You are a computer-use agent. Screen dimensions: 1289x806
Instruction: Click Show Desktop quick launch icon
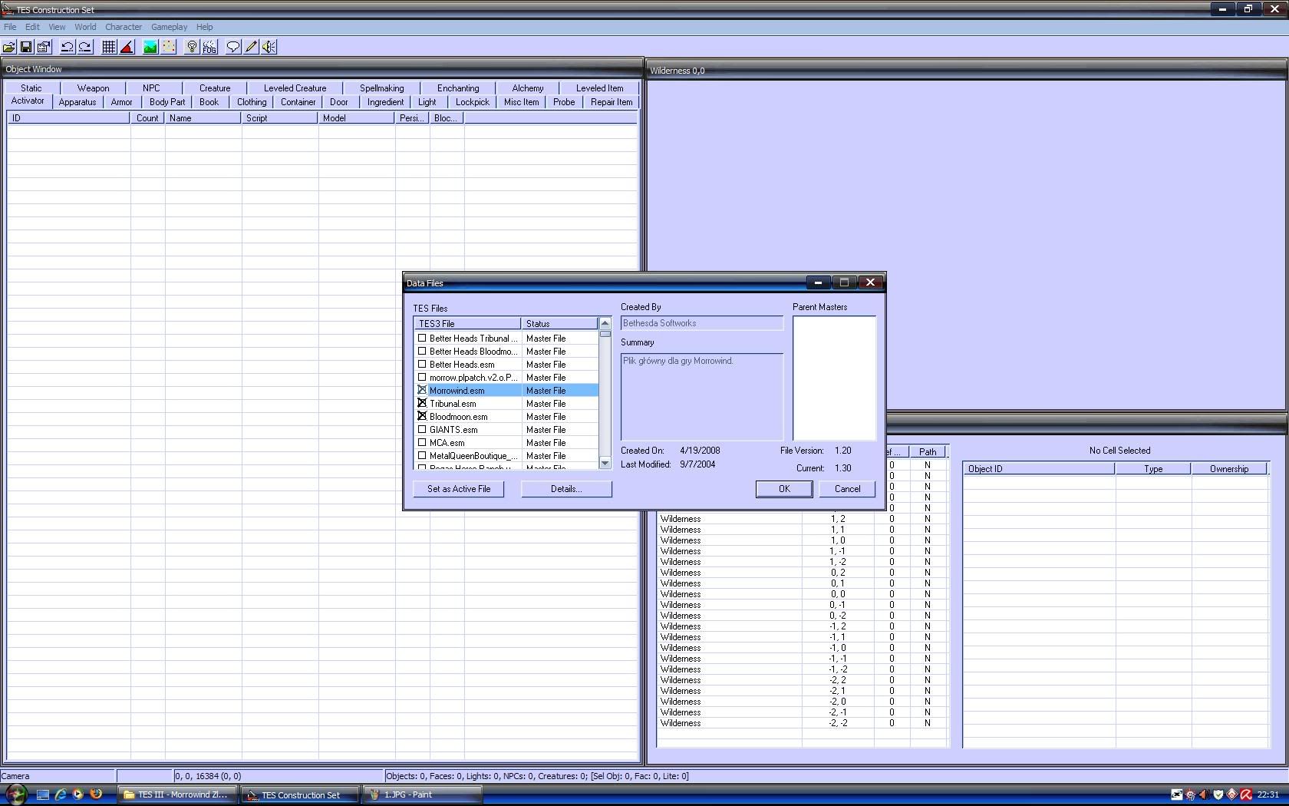(43, 794)
